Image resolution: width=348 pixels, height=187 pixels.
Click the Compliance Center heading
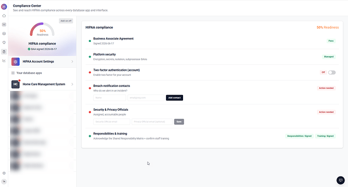(x=27, y=6)
